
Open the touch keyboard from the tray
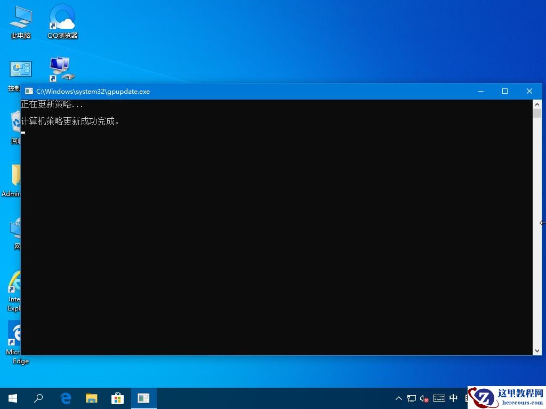pyautogui.click(x=438, y=398)
